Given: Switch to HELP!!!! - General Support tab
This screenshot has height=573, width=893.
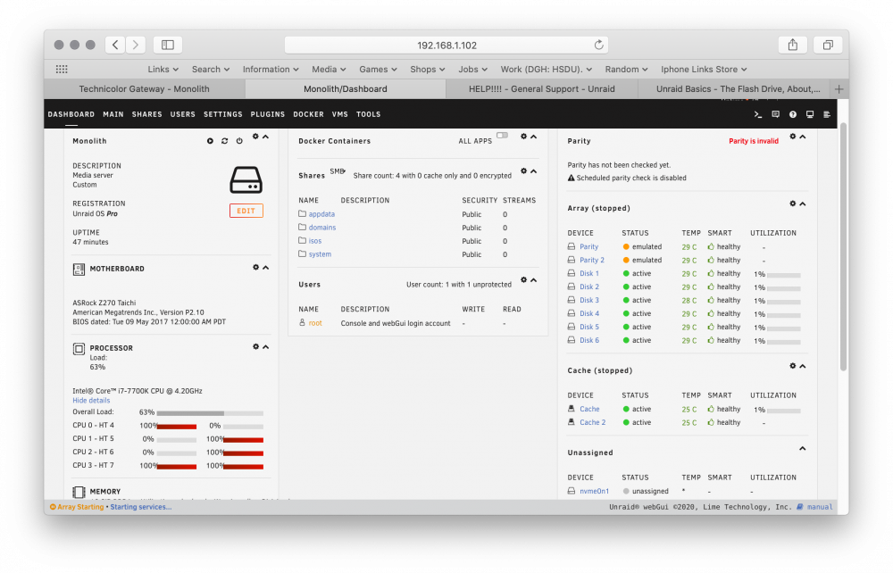Looking at the screenshot, I should tap(542, 88).
